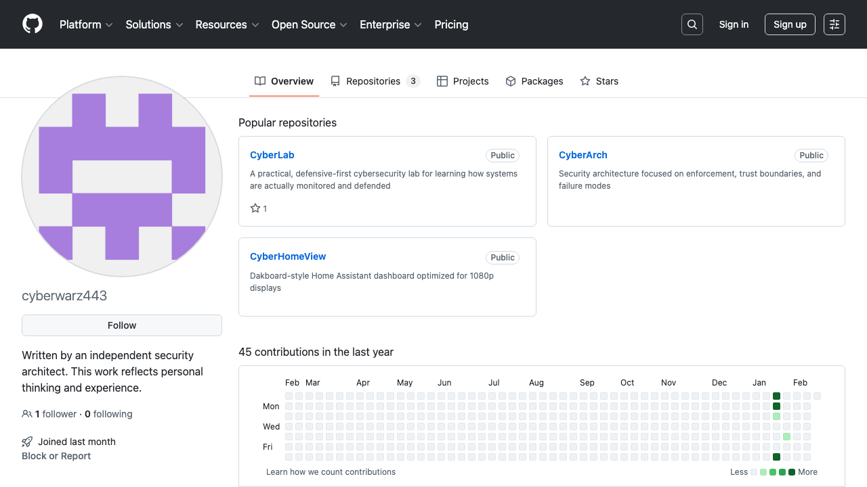Switch to the Projects tab
Viewport: 867px width, 487px height.
pos(463,81)
